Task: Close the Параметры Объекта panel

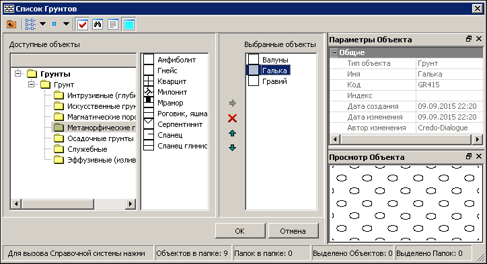Action: [x=479, y=39]
